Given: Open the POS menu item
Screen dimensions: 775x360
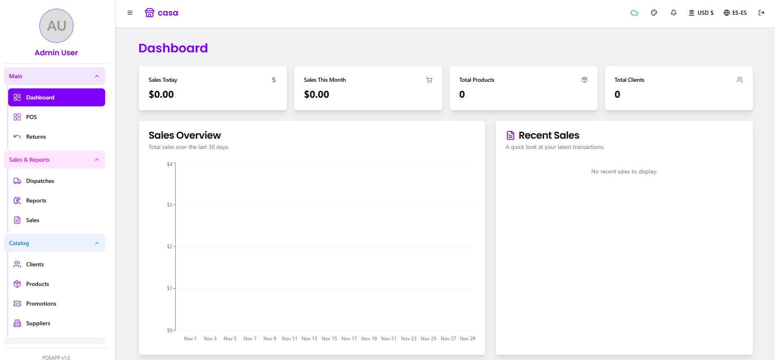Looking at the screenshot, I should pyautogui.click(x=56, y=117).
